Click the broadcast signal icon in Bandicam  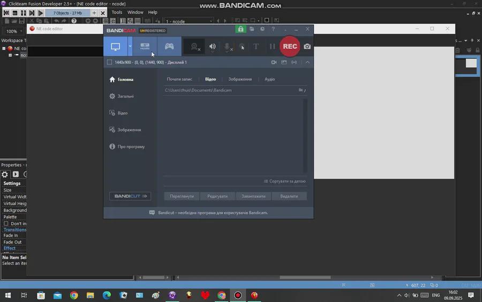294,62
